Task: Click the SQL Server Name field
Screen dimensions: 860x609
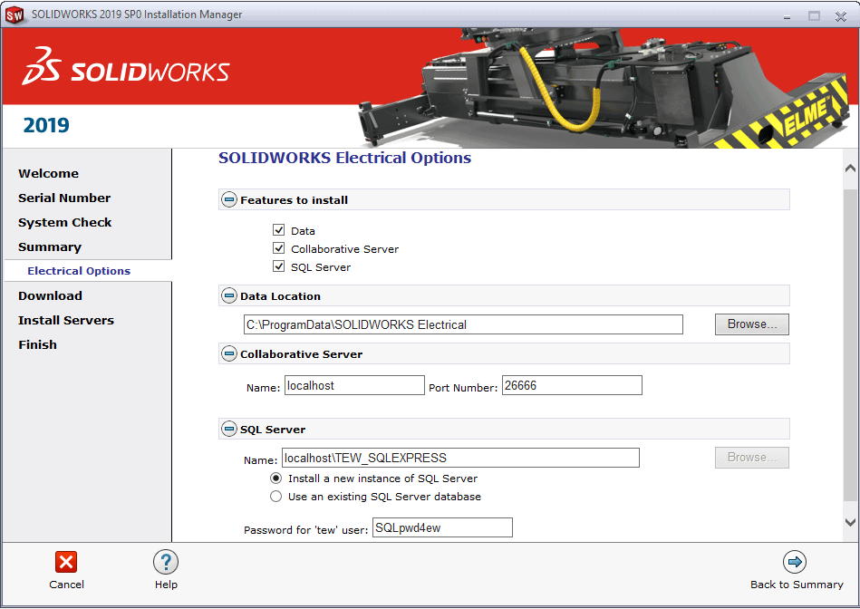Action: [x=460, y=458]
